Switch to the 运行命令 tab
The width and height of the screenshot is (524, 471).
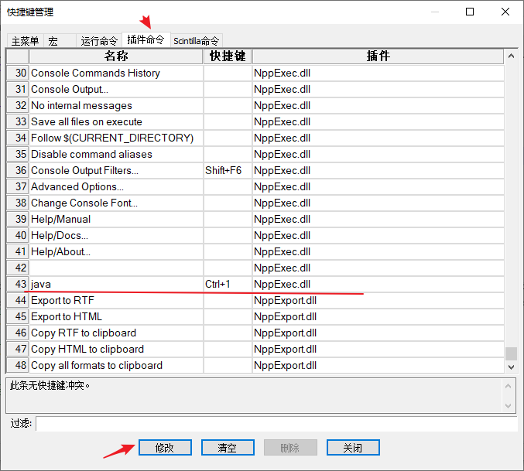click(99, 41)
